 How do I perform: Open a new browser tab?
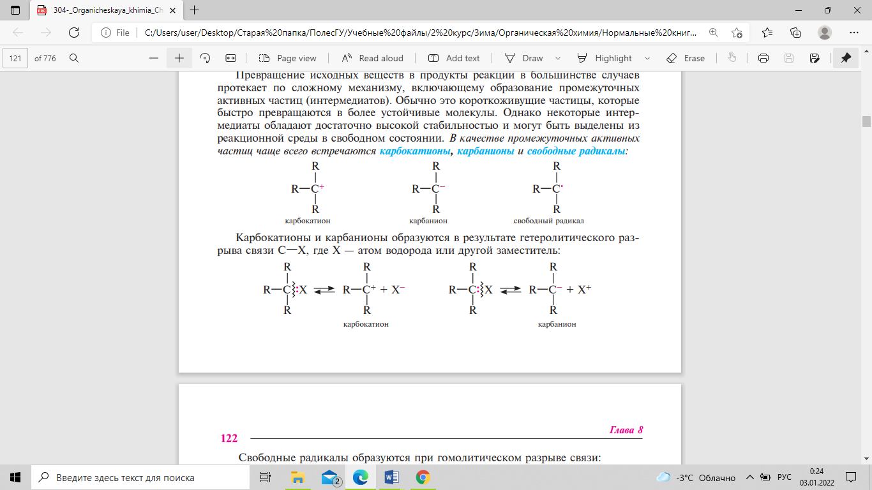click(195, 10)
